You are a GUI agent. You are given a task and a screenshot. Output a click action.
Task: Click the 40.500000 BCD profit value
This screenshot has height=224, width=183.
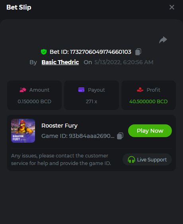[x=148, y=102]
